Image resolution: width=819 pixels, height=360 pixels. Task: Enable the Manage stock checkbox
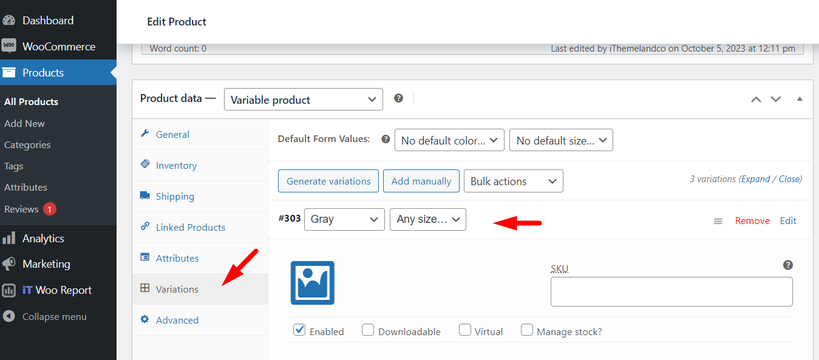pos(527,330)
